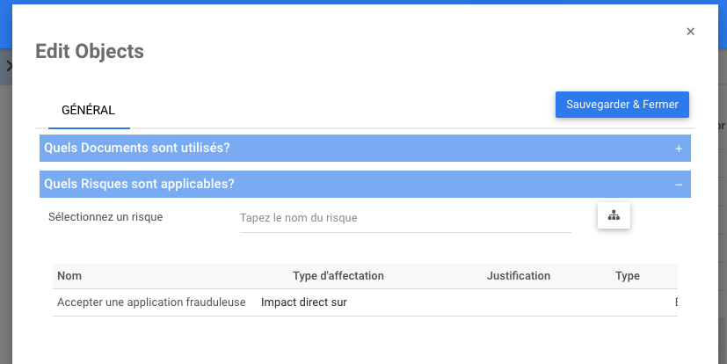Image resolution: width=727 pixels, height=364 pixels.
Task: Click the plus icon on Documents section
Action: pyautogui.click(x=679, y=149)
